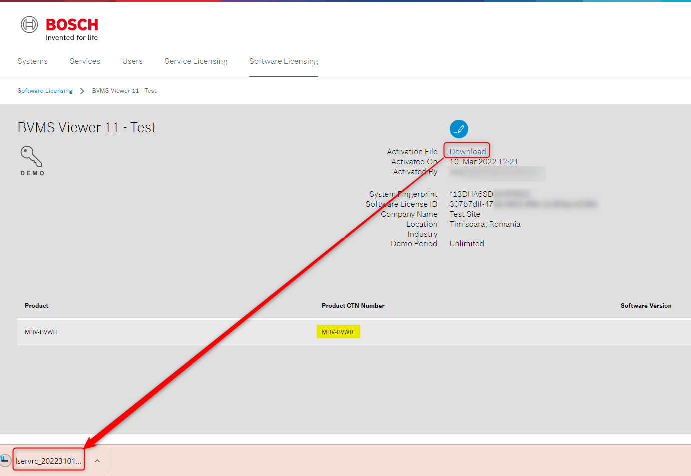Image resolution: width=691 pixels, height=476 pixels.
Task: Switch to the Services tab
Action: point(85,61)
